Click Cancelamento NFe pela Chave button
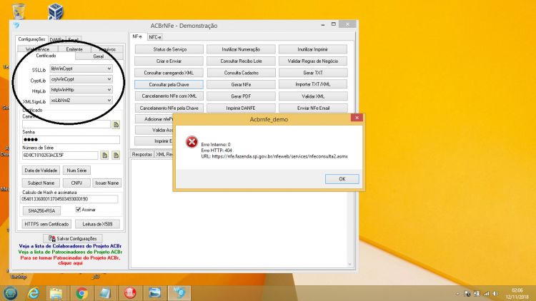Screen dimensions: 536x301 [169, 108]
